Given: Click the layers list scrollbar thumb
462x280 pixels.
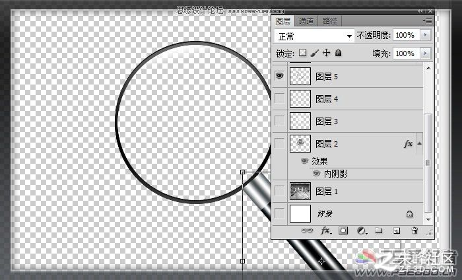Looking at the screenshot, I should click(x=428, y=162).
